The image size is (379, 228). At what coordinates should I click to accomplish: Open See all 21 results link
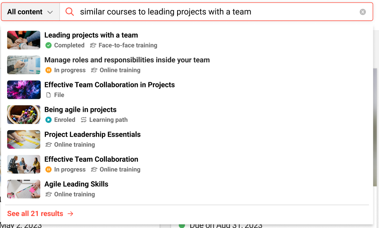point(35,214)
